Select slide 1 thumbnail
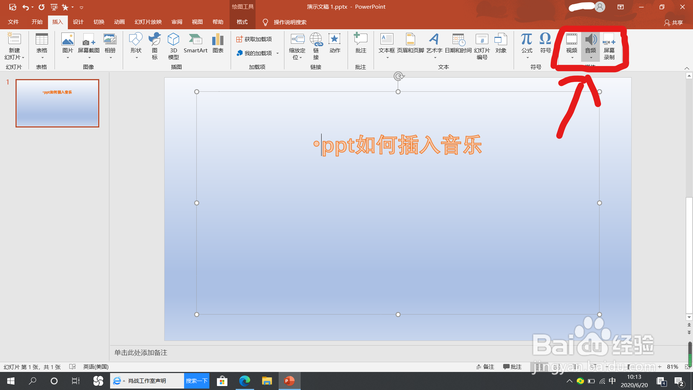Screen dimensions: 693x390 coord(57,103)
